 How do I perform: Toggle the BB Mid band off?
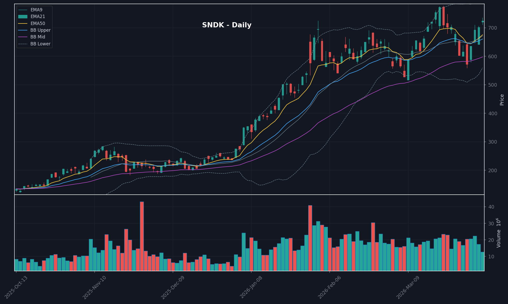tap(37, 37)
